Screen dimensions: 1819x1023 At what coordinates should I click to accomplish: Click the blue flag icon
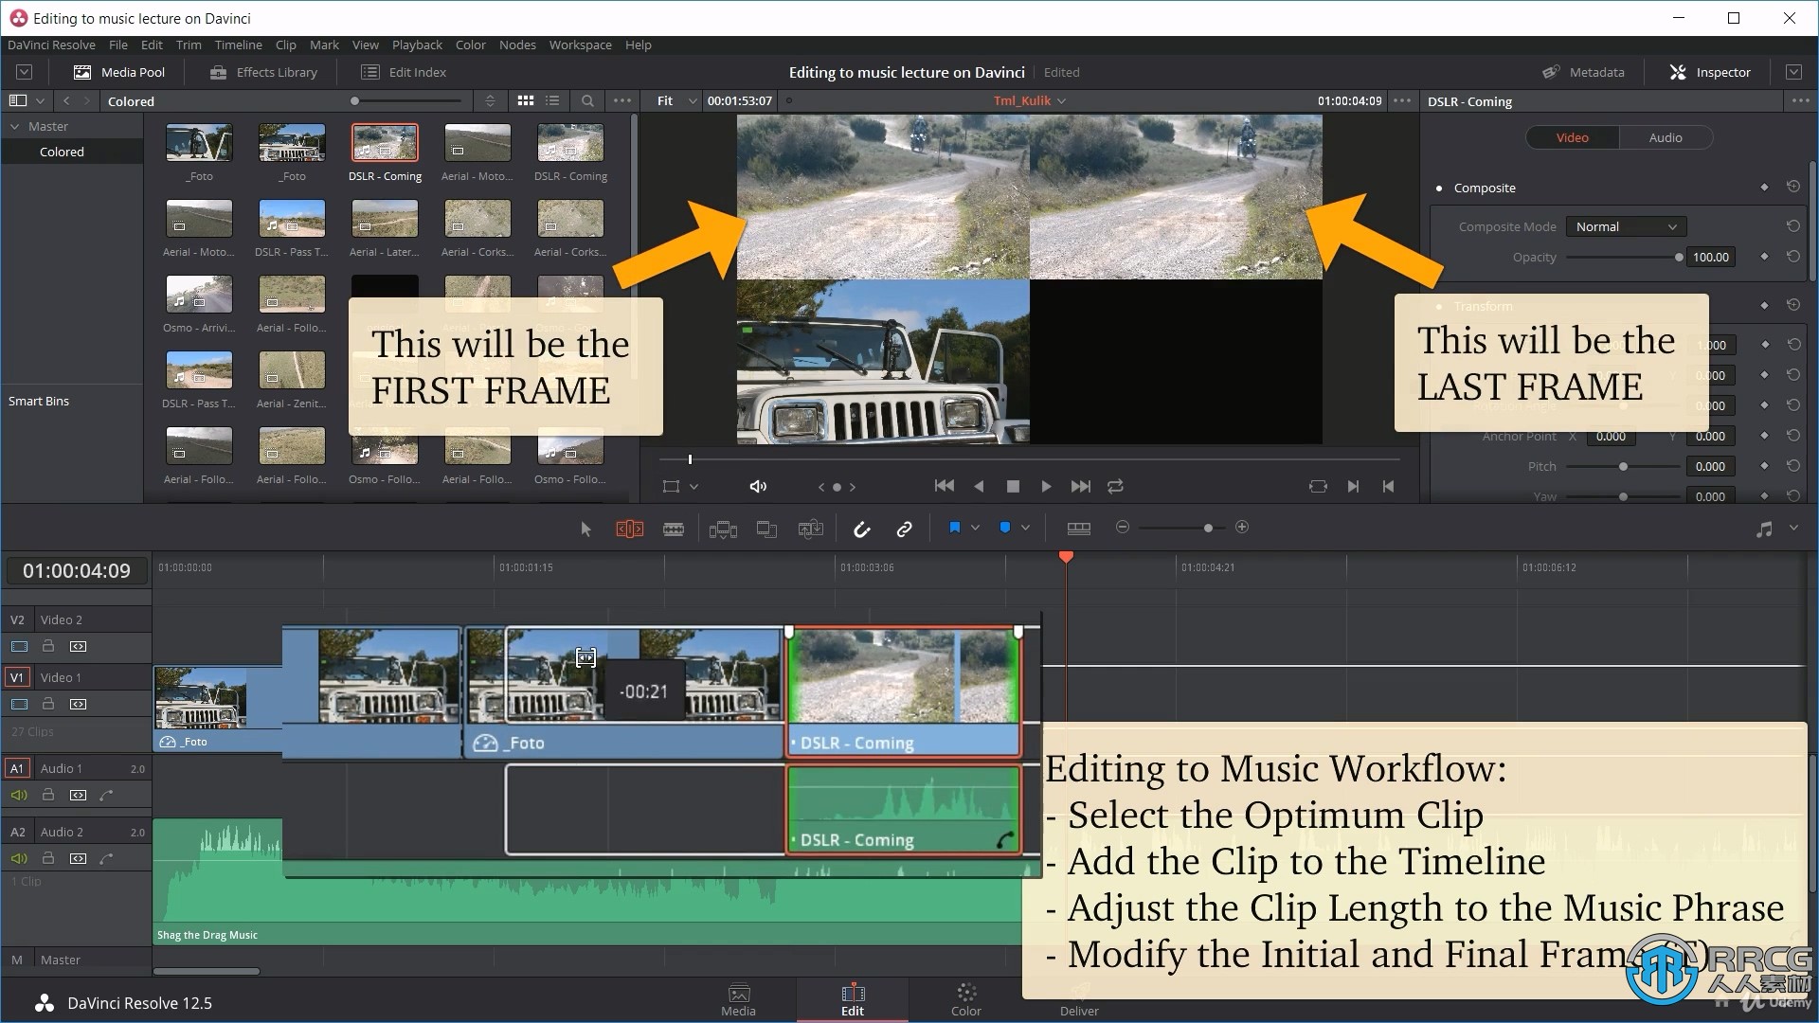coord(955,528)
